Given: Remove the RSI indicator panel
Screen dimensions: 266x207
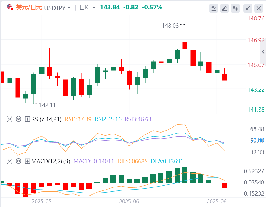Looking at the screenshot, I should [x=9, y=119].
